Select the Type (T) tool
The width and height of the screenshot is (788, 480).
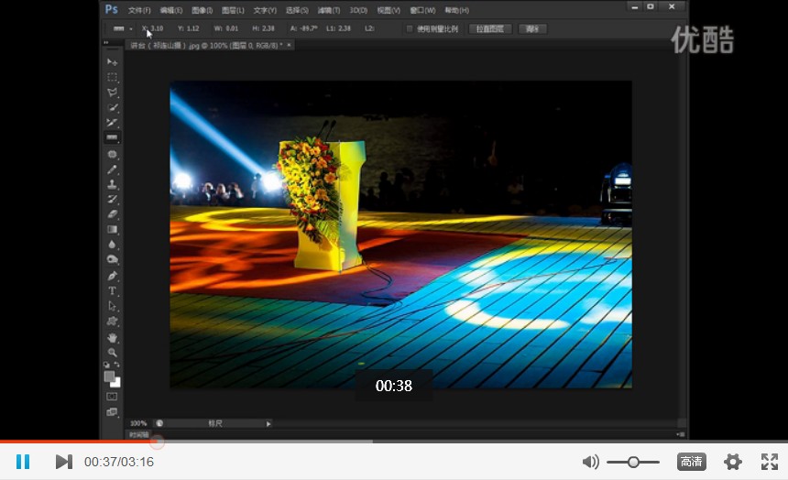pos(112,291)
